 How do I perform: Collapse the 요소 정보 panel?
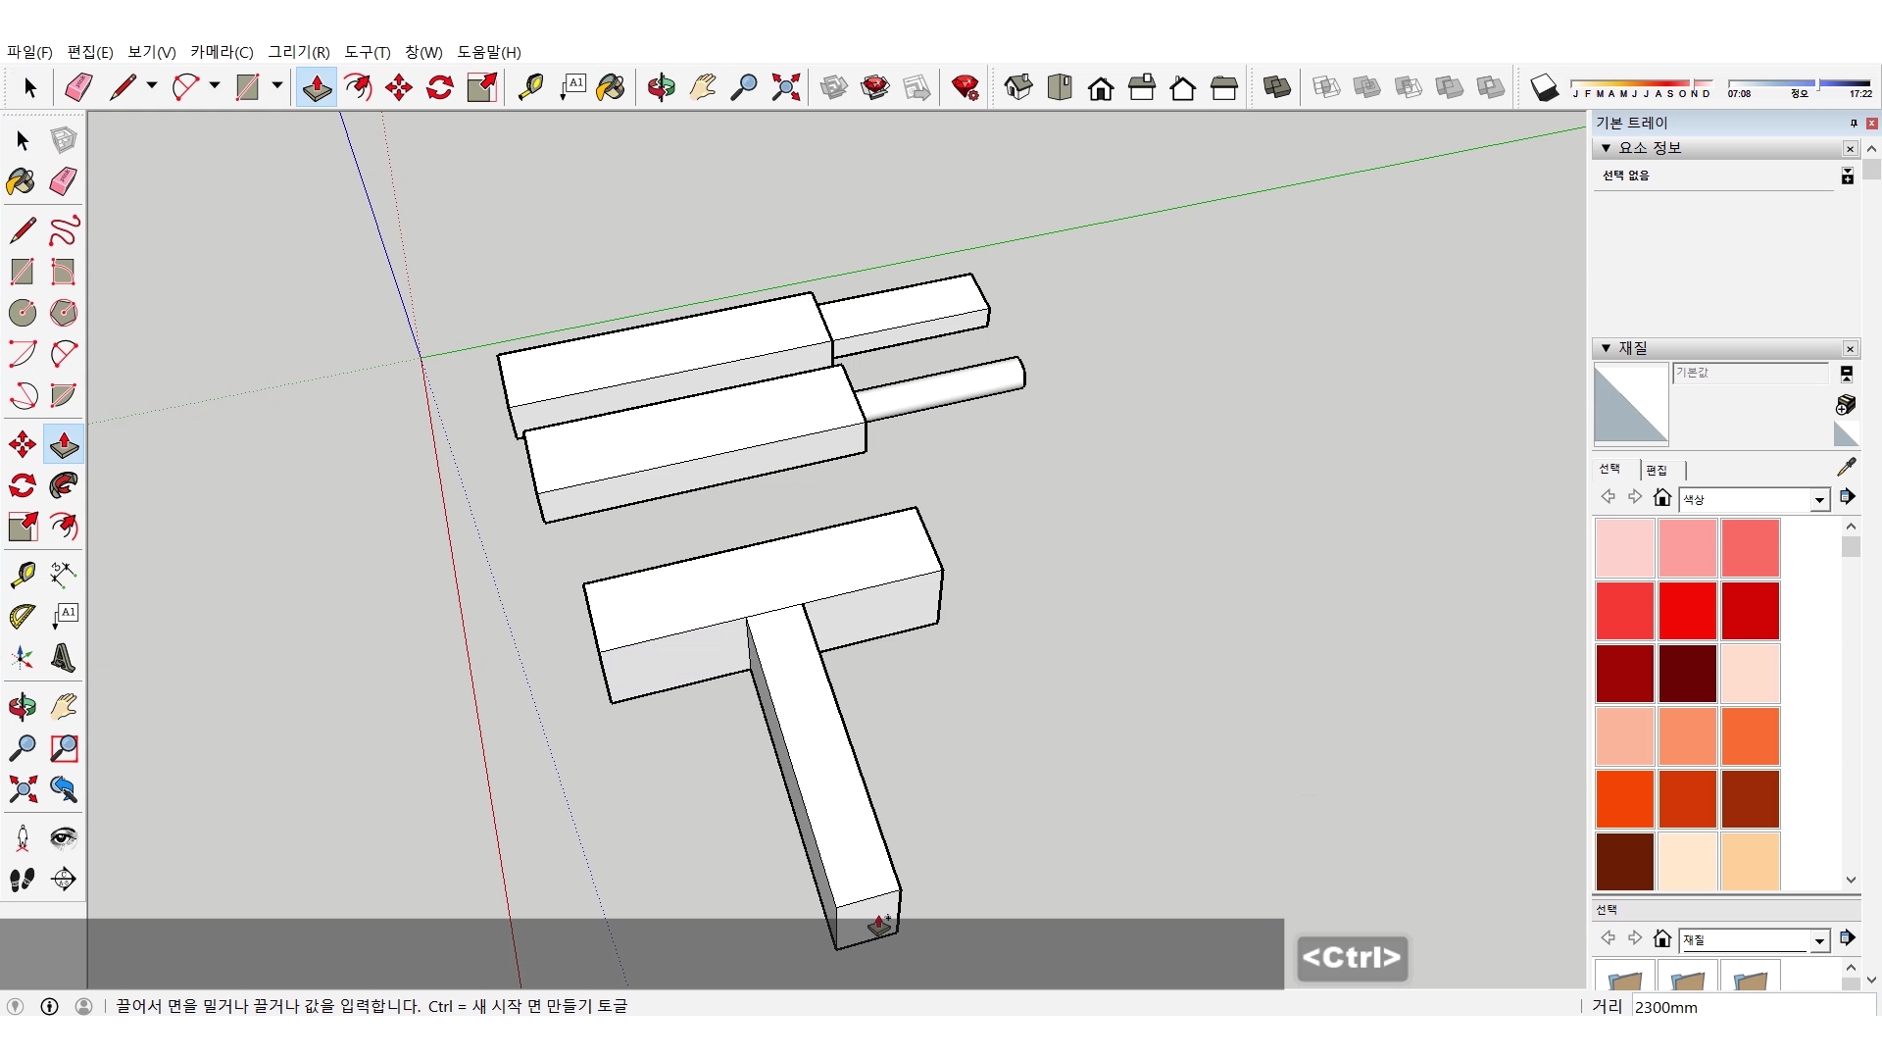coord(1606,148)
